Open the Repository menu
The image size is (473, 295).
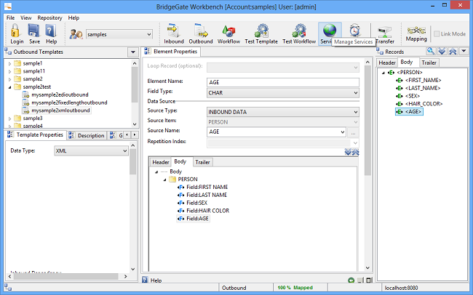(49, 17)
